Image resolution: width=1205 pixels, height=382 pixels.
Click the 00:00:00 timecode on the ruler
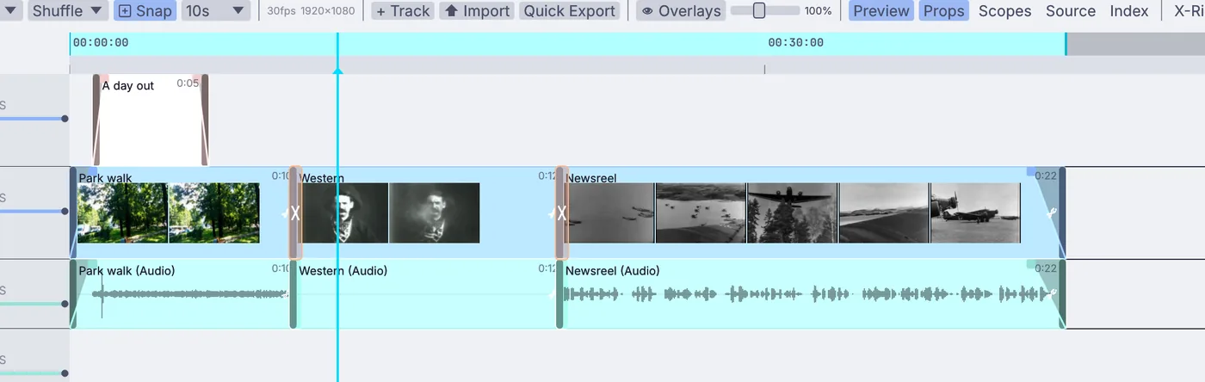coord(101,43)
